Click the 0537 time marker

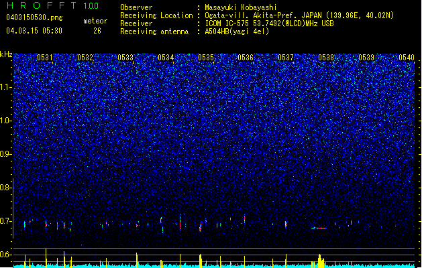tap(286, 58)
